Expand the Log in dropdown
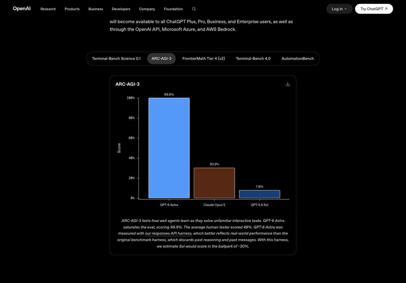 coord(339,9)
